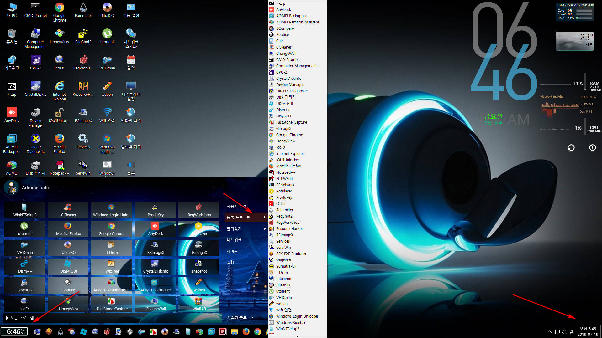Launch UltraISO from the desktop
Image resolution: width=602 pixels, height=338 pixels.
click(107, 10)
